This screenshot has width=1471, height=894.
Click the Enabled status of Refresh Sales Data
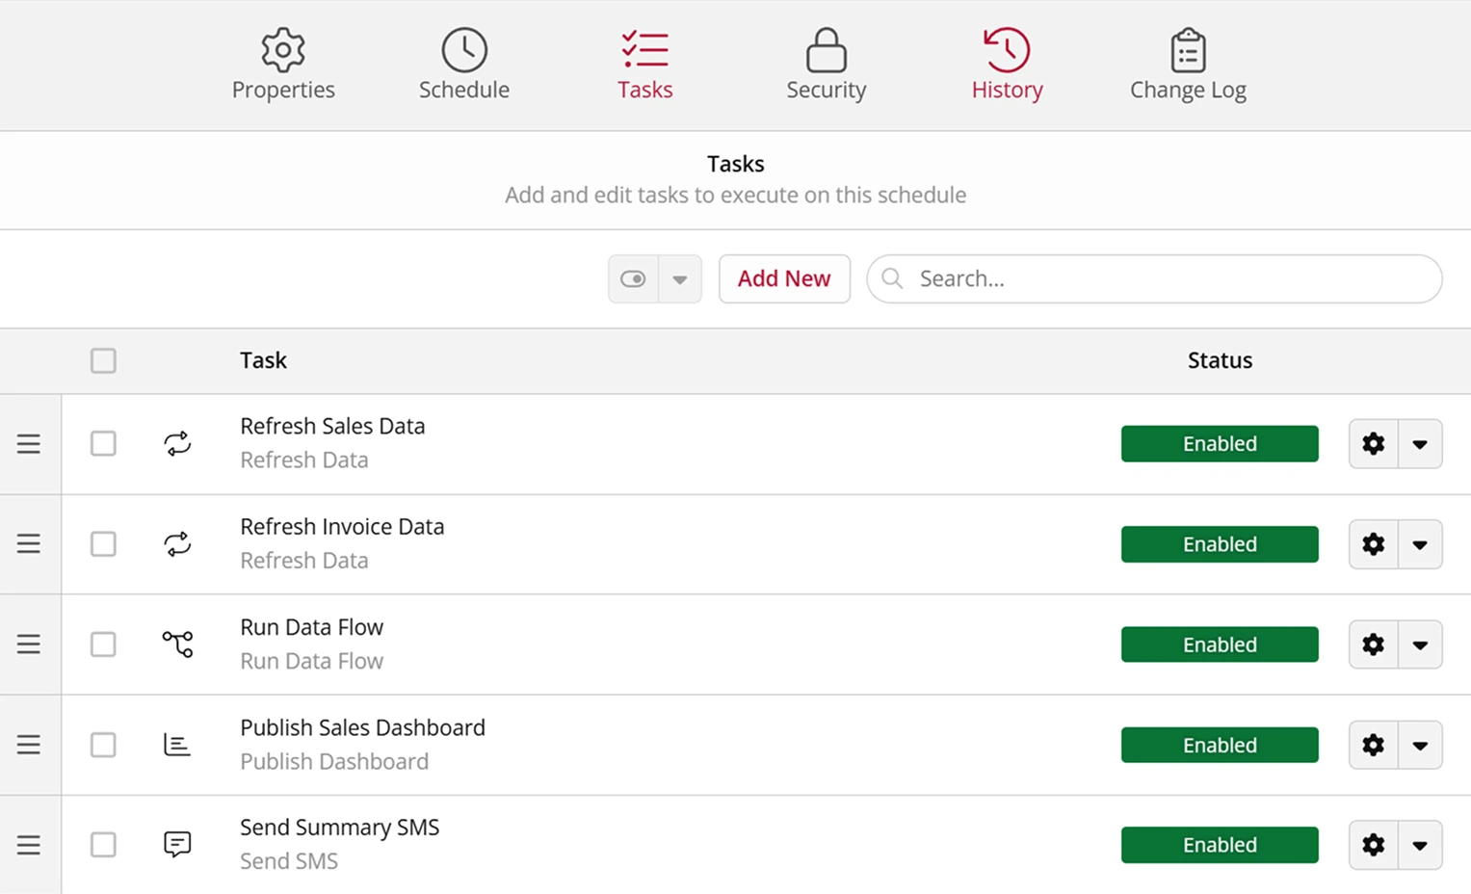click(1220, 443)
